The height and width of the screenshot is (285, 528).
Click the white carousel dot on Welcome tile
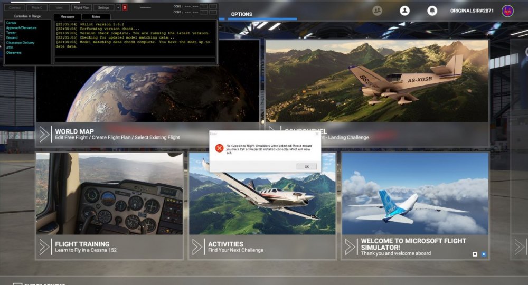pyautogui.click(x=475, y=254)
